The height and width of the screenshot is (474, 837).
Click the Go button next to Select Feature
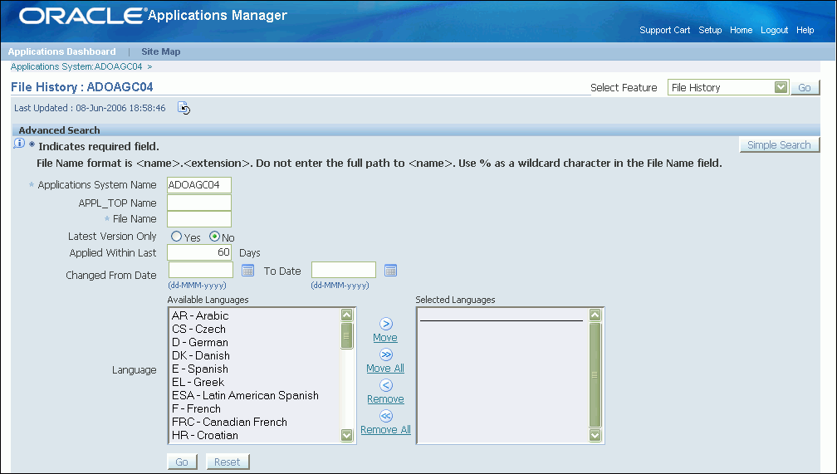[805, 87]
